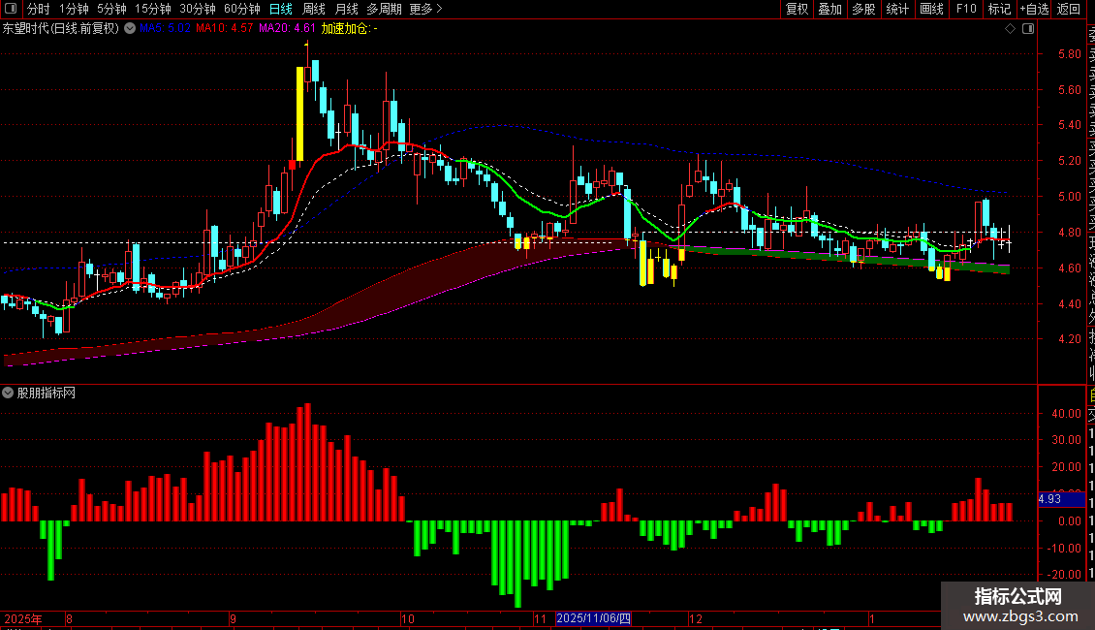Click the MA20: 4.61 indicator label
1095x630 pixels.
click(287, 29)
